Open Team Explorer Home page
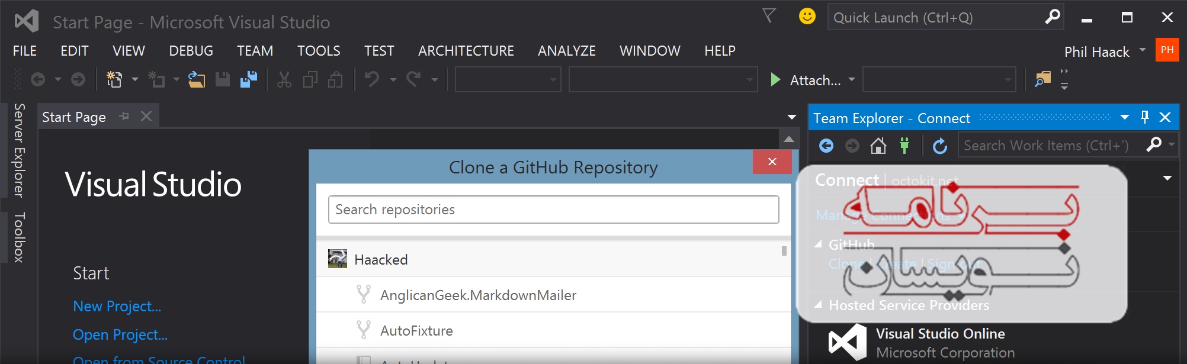1187x364 pixels. pyautogui.click(x=878, y=146)
